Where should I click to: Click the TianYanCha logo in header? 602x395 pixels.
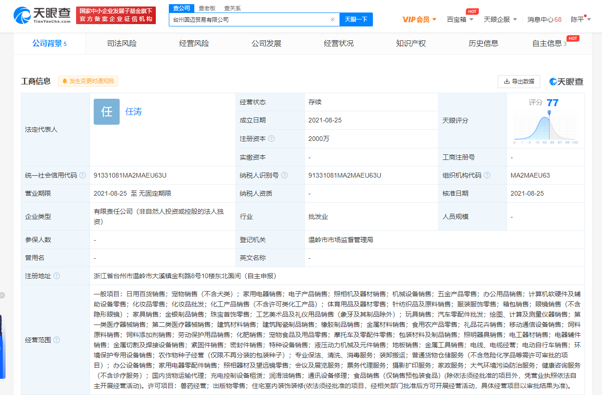tap(42, 15)
